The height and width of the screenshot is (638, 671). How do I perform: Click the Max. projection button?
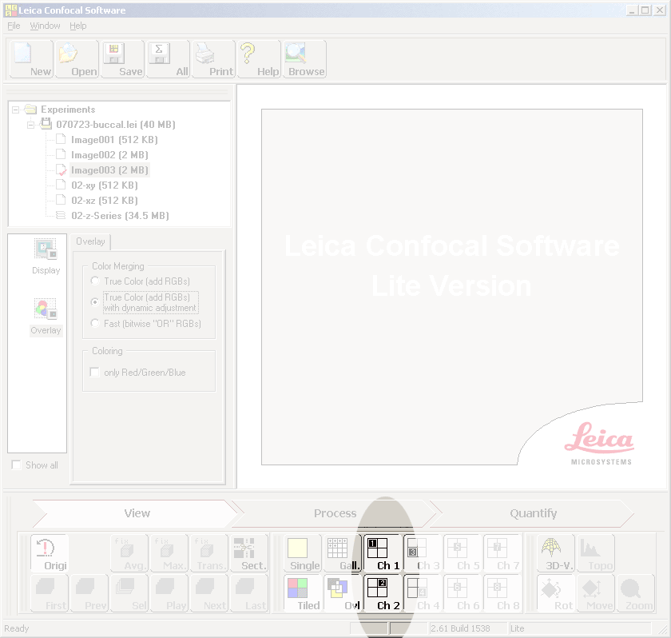(x=169, y=553)
